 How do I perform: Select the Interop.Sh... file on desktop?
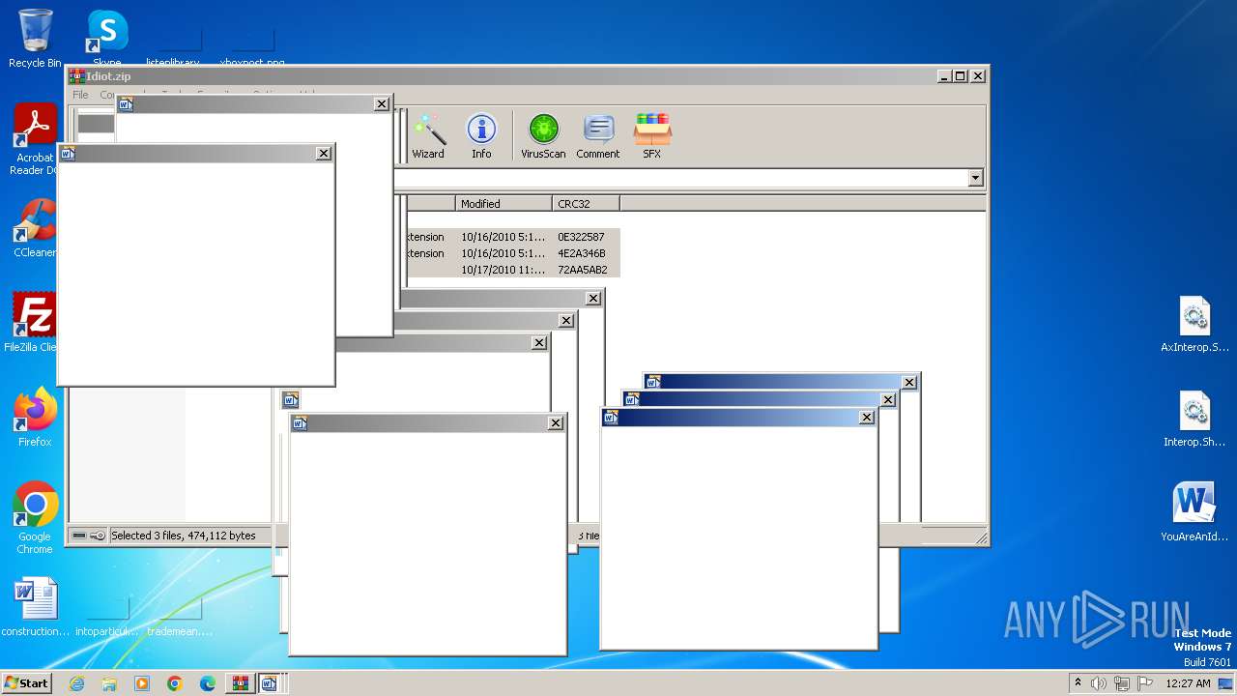click(x=1194, y=419)
